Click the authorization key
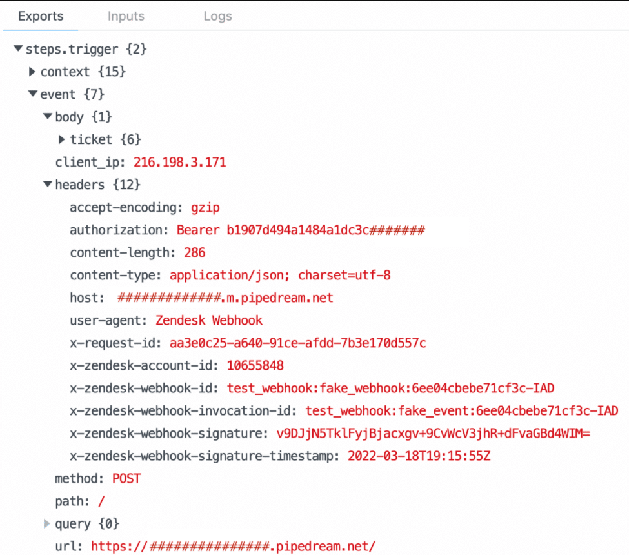629x555 pixels. (x=119, y=230)
